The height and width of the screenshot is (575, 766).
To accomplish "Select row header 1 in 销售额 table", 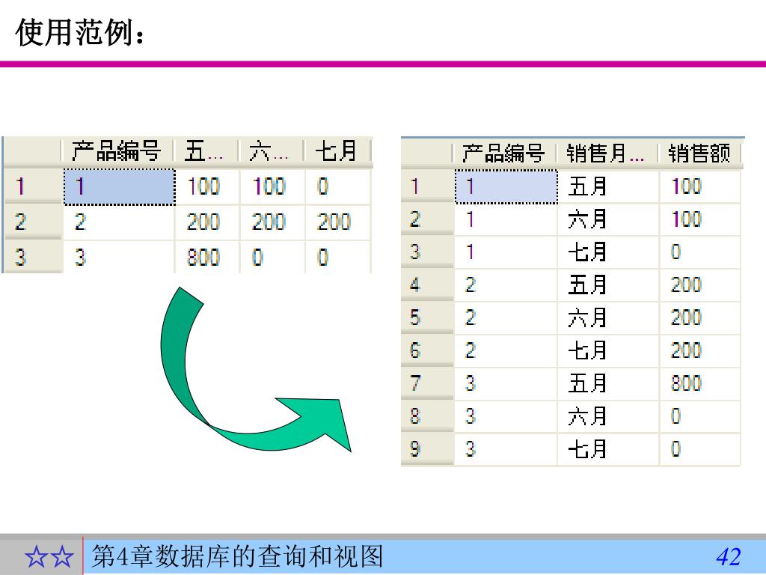I will 427,186.
